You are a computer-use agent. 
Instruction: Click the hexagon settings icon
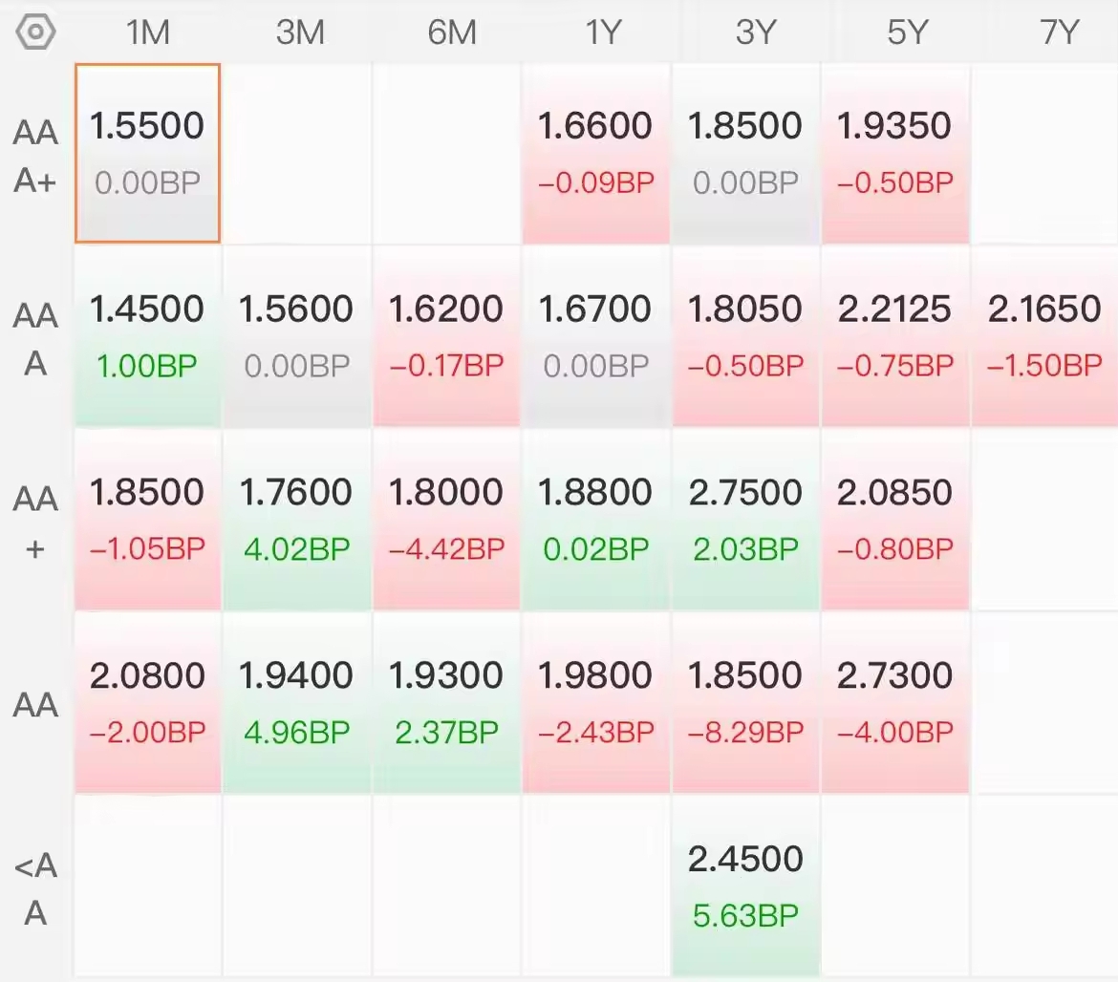coord(36,32)
